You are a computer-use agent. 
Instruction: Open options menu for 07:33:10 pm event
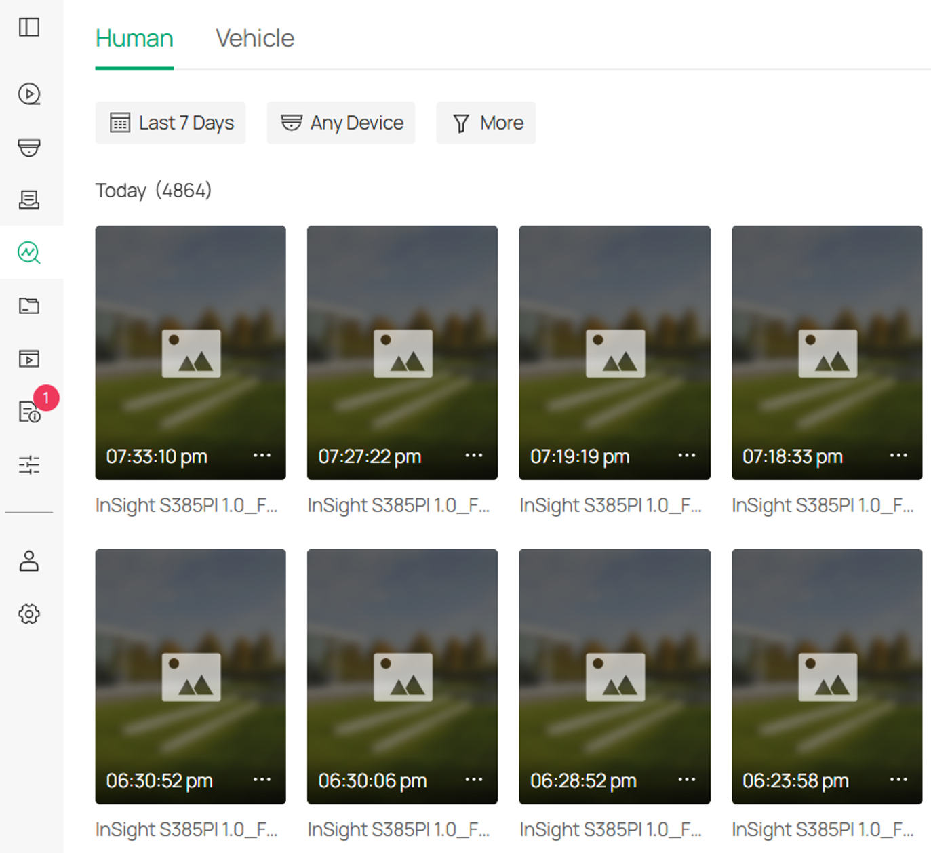262,456
